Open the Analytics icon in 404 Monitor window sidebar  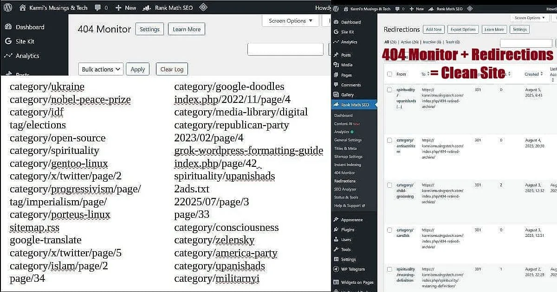[8, 56]
